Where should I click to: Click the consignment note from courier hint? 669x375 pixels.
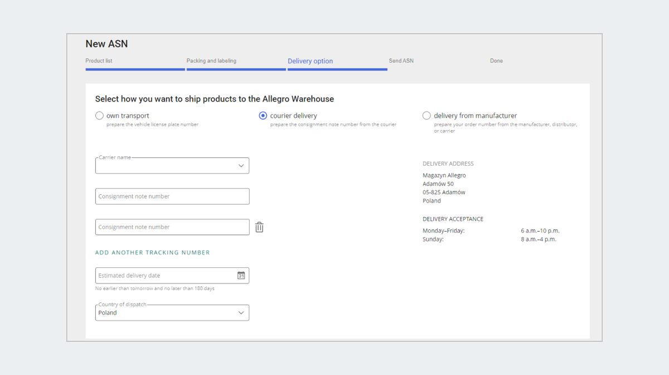click(333, 124)
